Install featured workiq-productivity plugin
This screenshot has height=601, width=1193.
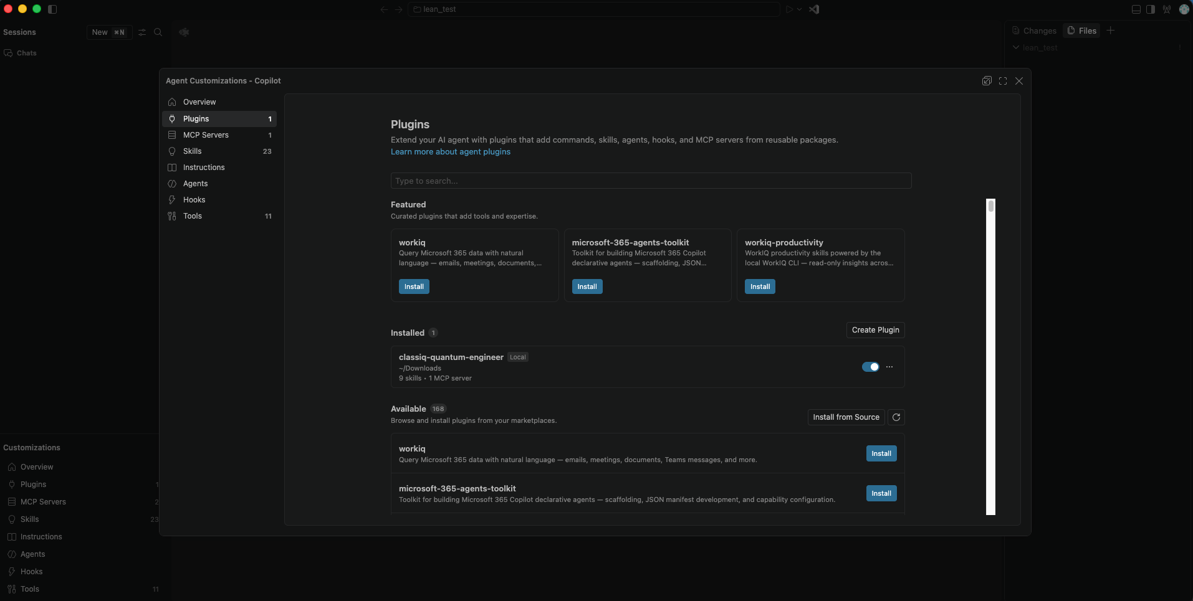click(760, 286)
